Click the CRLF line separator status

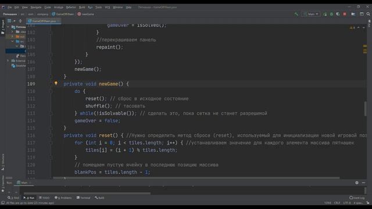(x=337, y=203)
